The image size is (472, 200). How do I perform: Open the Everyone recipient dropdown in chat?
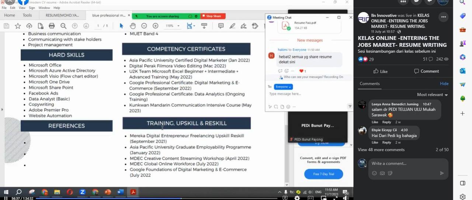pos(283,87)
